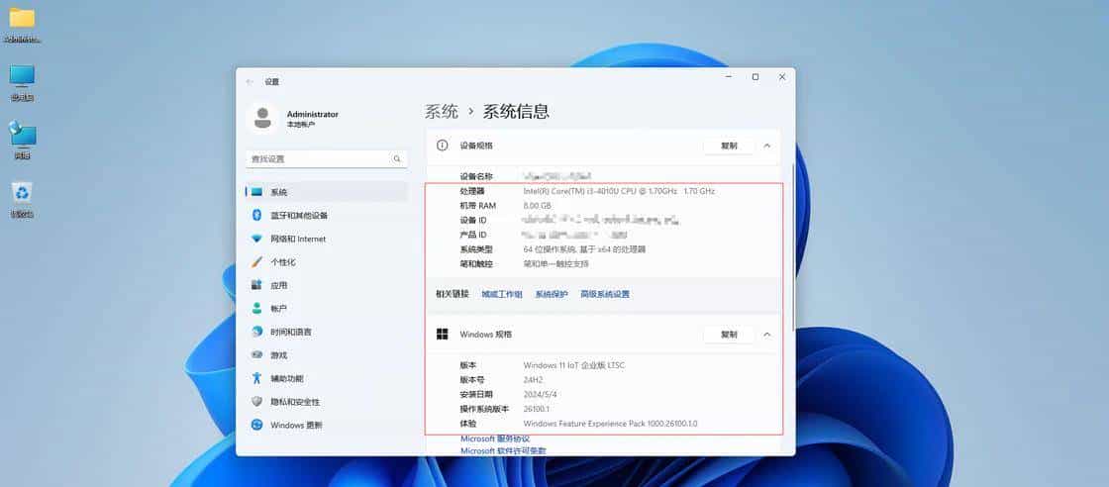Select the processor text Intel Core i3-4010U

(x=619, y=191)
